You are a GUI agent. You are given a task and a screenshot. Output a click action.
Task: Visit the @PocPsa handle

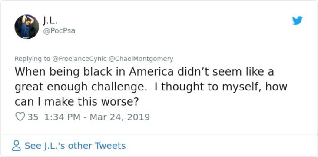tap(59, 31)
